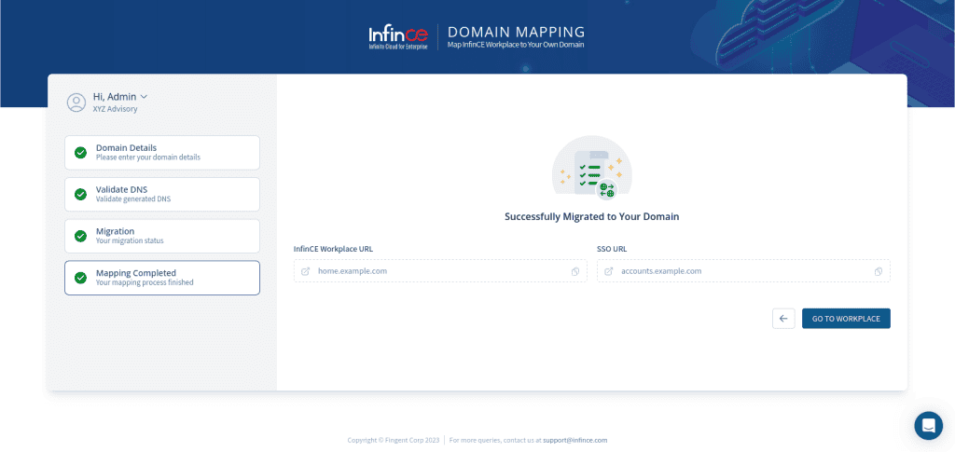
Task: Click the home.example.com URL field
Action: (440, 270)
